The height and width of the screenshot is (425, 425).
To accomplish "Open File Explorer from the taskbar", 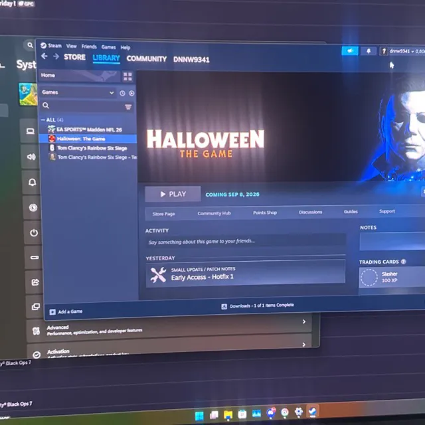I will (x=228, y=414).
